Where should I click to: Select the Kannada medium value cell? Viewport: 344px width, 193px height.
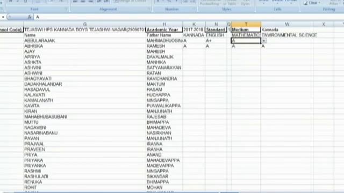pyautogui.click(x=287, y=29)
